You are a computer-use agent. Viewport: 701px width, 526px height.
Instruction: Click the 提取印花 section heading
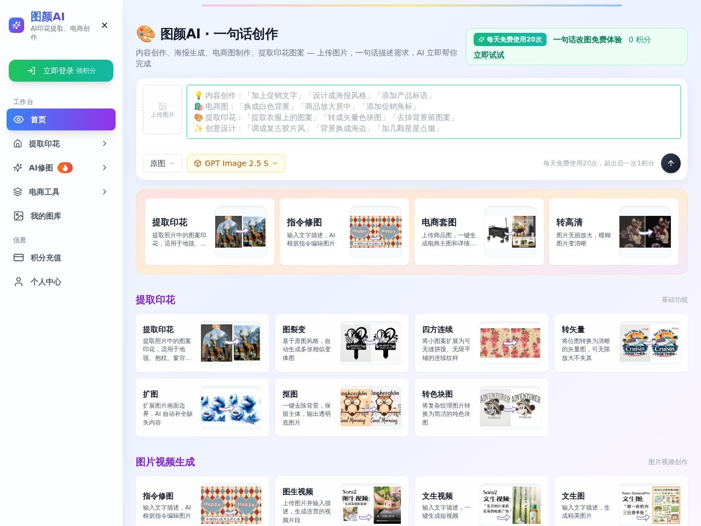point(156,300)
